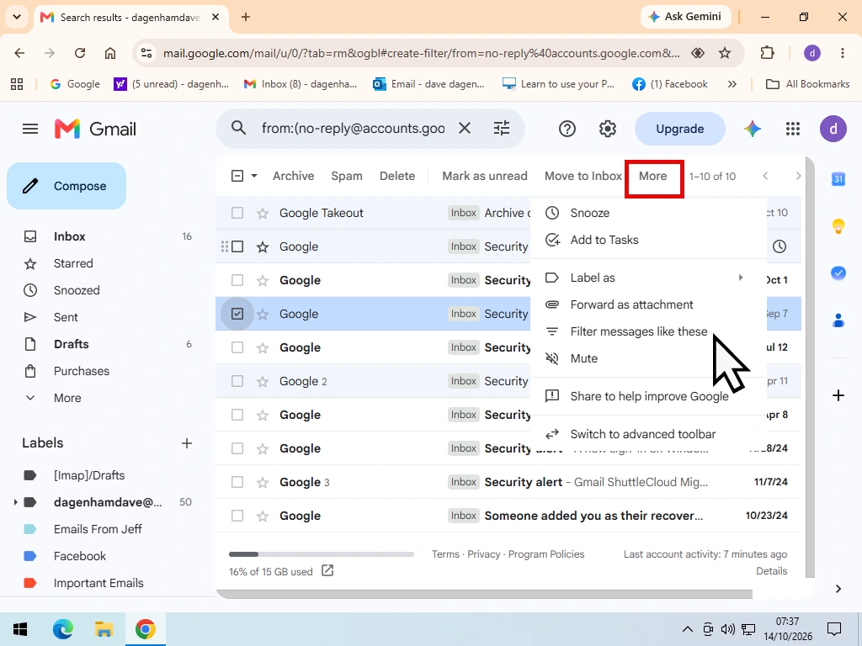This screenshot has height=646, width=862.
Task: Click the horizontal scrollbar below email list
Action: tap(484, 595)
